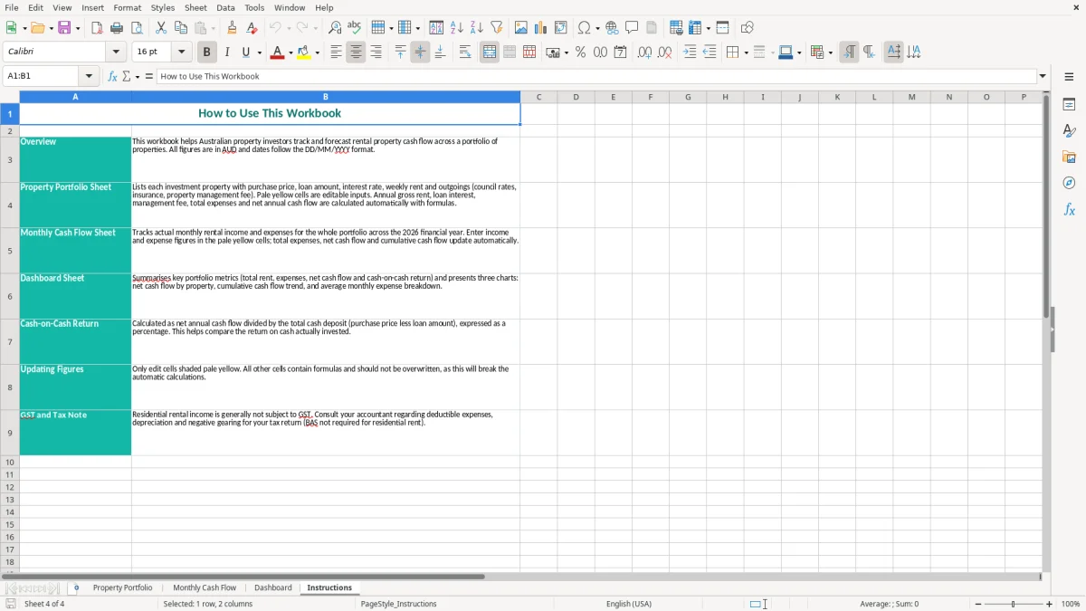Select column C header
Image resolution: width=1086 pixels, height=611 pixels.
[x=538, y=97]
